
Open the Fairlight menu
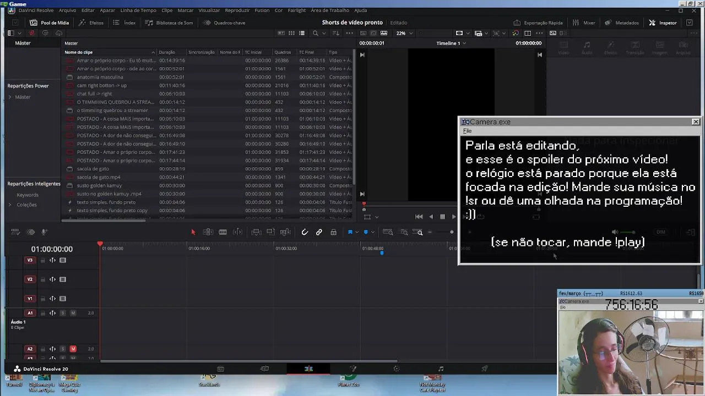click(x=297, y=10)
